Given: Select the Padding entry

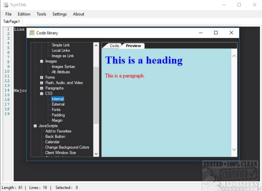Looking at the screenshot, I should [58, 115].
